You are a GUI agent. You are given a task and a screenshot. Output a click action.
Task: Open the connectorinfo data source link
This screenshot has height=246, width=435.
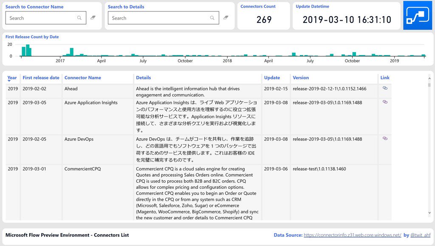(352, 235)
